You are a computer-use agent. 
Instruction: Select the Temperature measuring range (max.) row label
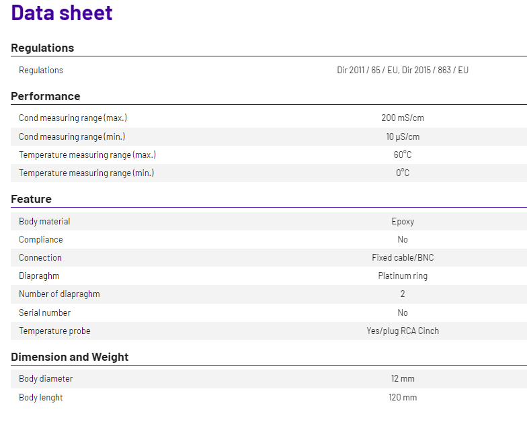point(87,155)
